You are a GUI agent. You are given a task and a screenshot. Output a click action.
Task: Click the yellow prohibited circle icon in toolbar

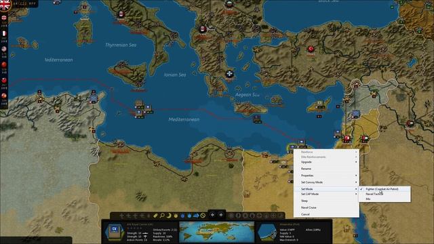point(203,216)
